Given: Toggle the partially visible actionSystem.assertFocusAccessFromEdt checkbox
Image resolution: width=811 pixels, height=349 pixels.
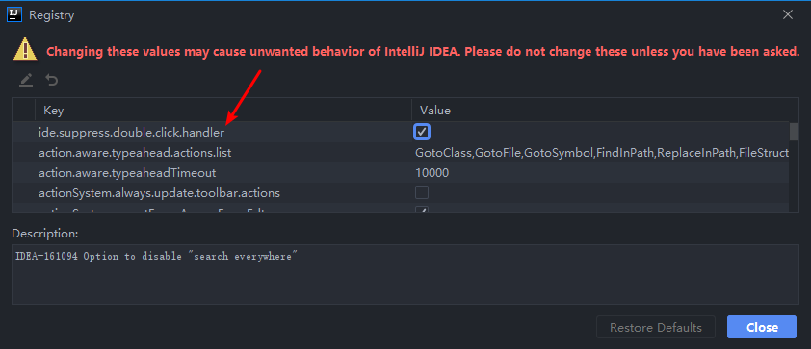Looking at the screenshot, I should (422, 210).
